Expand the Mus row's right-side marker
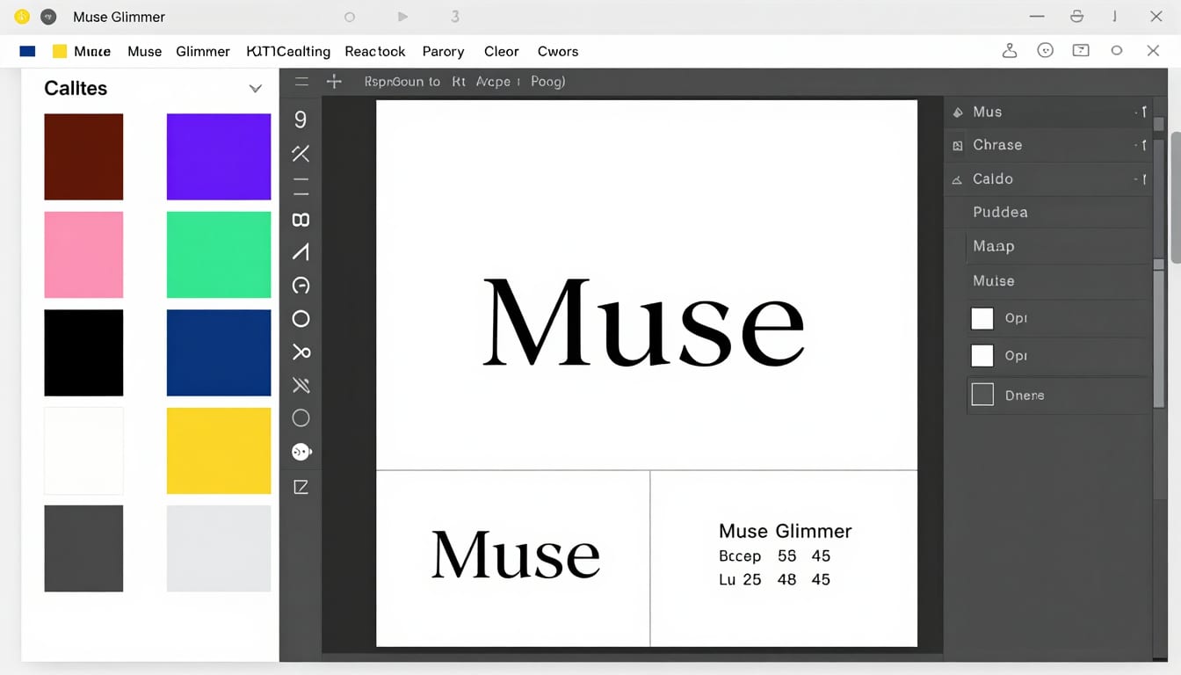This screenshot has height=675, width=1181. click(x=1141, y=112)
